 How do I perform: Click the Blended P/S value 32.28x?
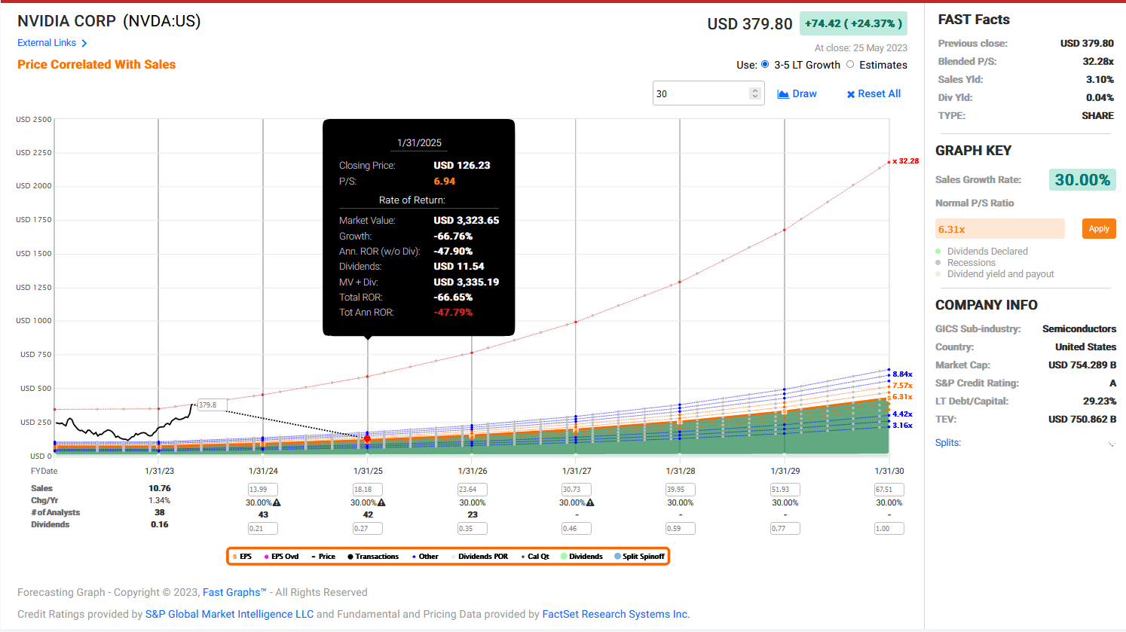click(1098, 62)
